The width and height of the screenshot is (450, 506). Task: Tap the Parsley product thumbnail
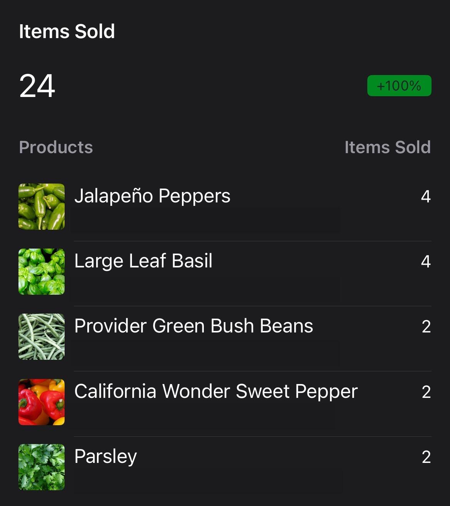click(42, 467)
